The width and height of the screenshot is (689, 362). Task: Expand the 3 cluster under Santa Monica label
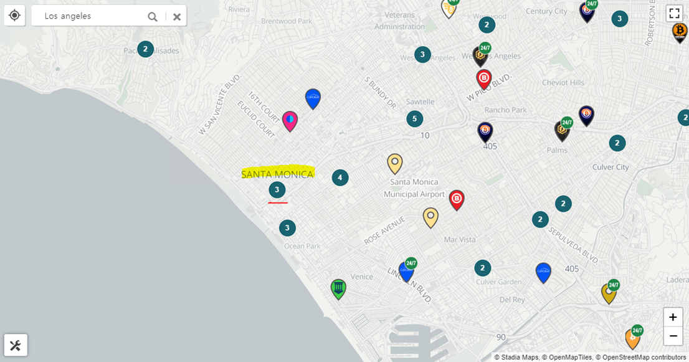pyautogui.click(x=277, y=190)
